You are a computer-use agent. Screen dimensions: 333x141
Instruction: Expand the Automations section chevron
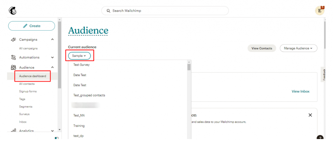52,57
